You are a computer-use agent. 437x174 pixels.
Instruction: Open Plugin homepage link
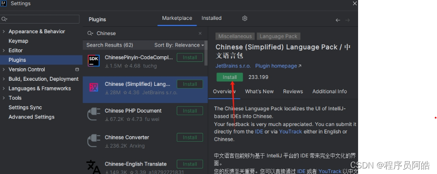[x=276, y=66]
